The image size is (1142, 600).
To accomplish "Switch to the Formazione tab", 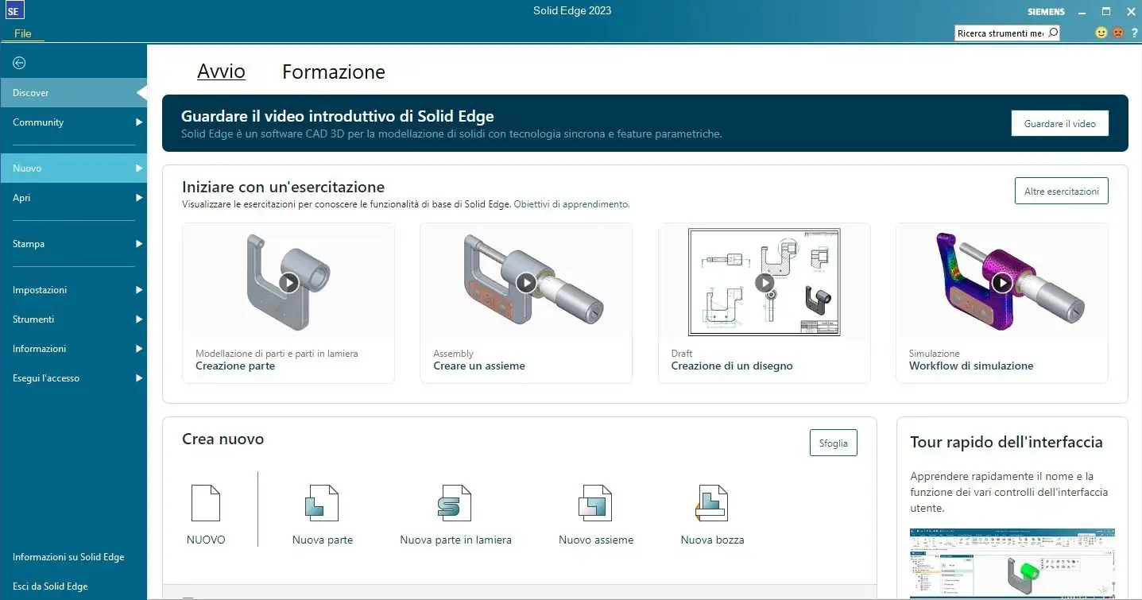I will [333, 72].
